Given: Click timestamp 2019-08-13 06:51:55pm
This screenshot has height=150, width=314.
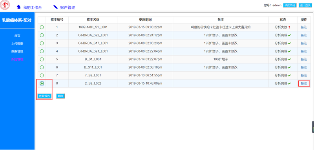Looking at the screenshot, I should 145,75.
